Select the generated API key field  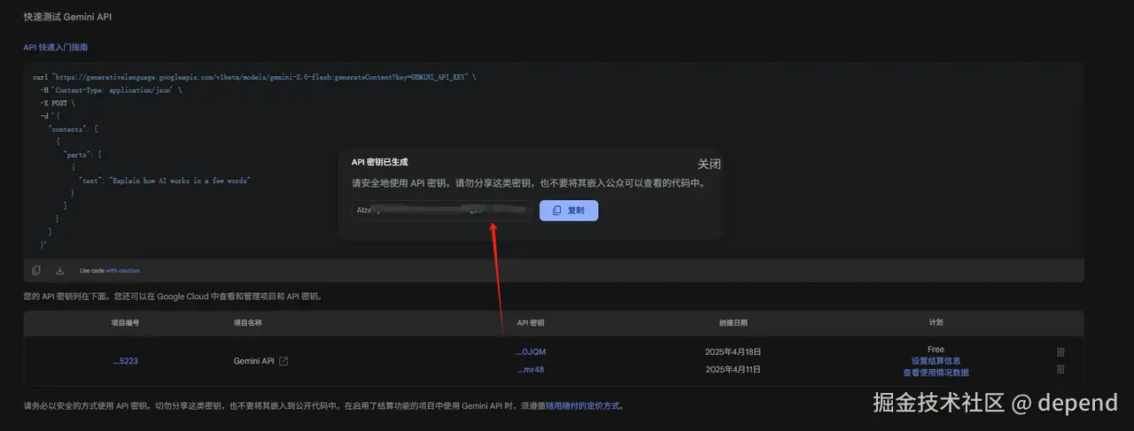441,211
